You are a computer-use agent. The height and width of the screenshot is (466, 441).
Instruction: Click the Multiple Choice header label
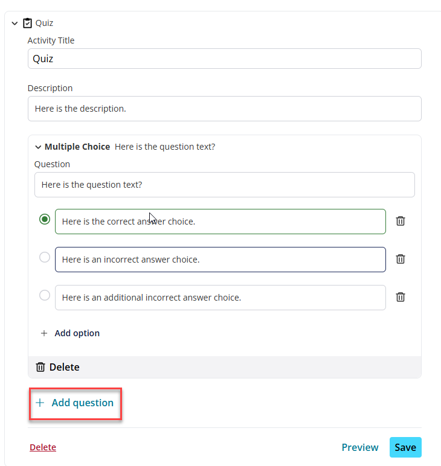click(77, 147)
